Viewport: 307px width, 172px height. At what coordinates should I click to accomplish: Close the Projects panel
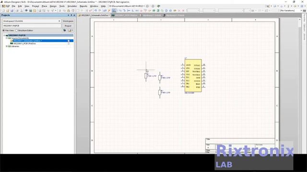[x=74, y=15]
